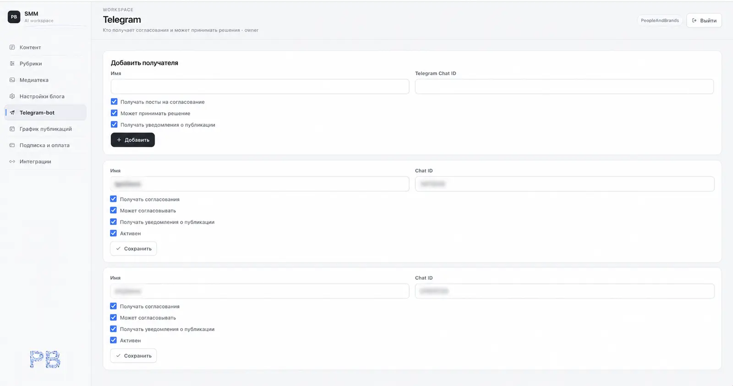Open Настройки блога page
Screen dimensions: 733x386
pos(45,96)
